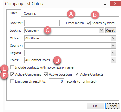Open the Country dropdown
The height and width of the screenshot is (112, 121).
(113, 46)
